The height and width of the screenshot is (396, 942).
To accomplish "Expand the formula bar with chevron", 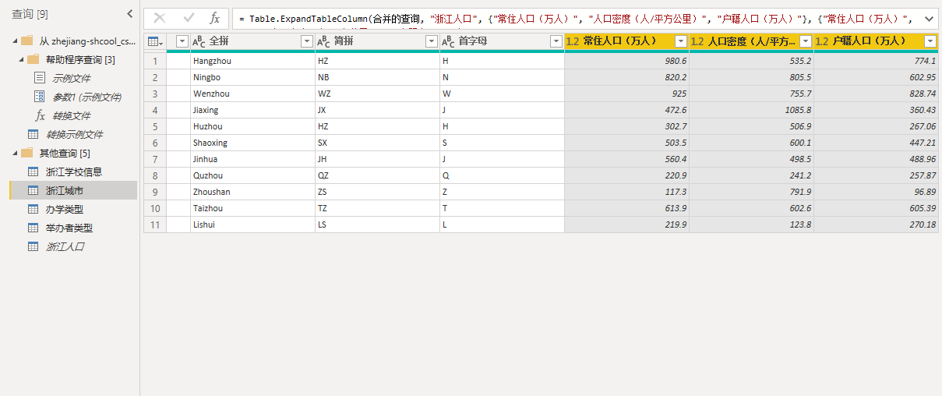I will pyautogui.click(x=927, y=18).
